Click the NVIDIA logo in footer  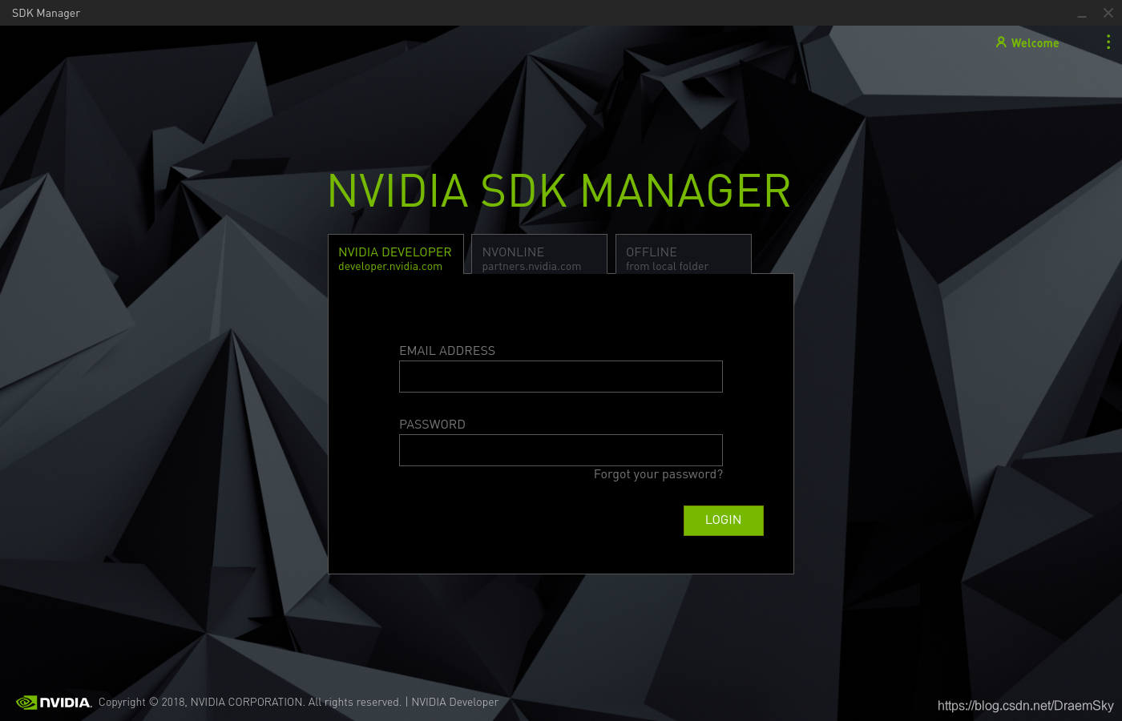(54, 703)
